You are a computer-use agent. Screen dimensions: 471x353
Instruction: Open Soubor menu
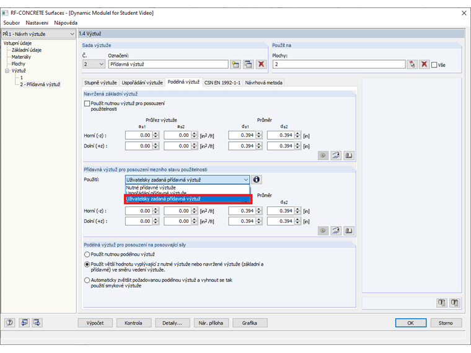coord(11,23)
